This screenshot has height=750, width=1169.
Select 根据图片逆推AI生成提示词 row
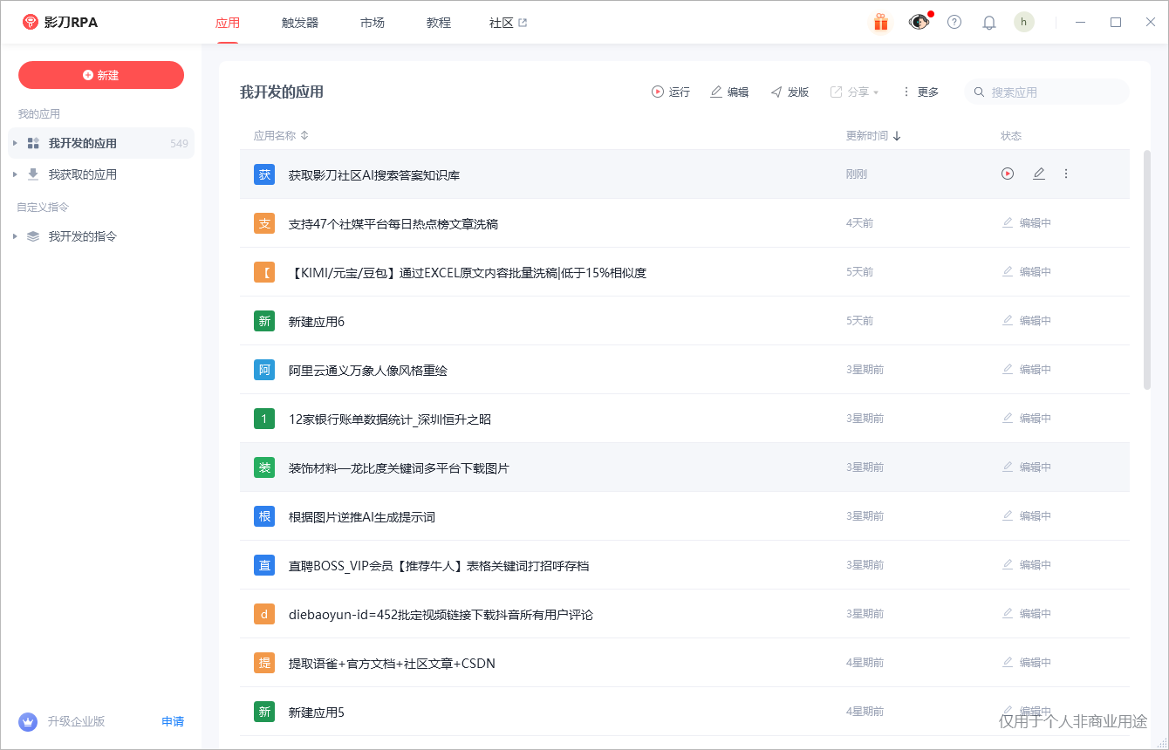pyautogui.click(x=685, y=516)
